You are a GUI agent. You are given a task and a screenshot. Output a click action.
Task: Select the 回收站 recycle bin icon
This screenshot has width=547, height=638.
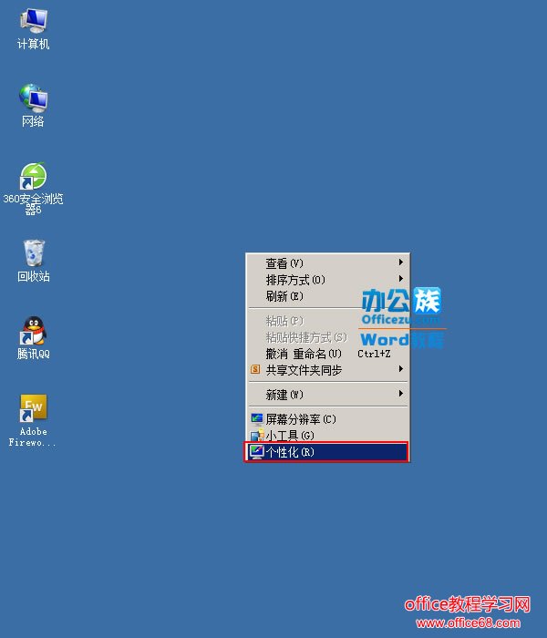(33, 252)
